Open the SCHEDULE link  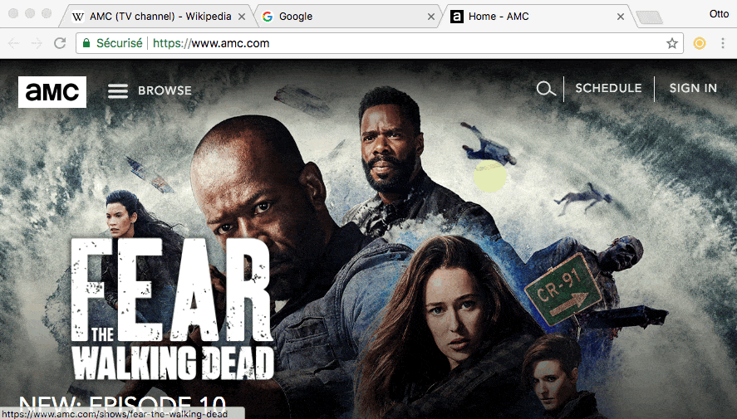pyautogui.click(x=609, y=88)
